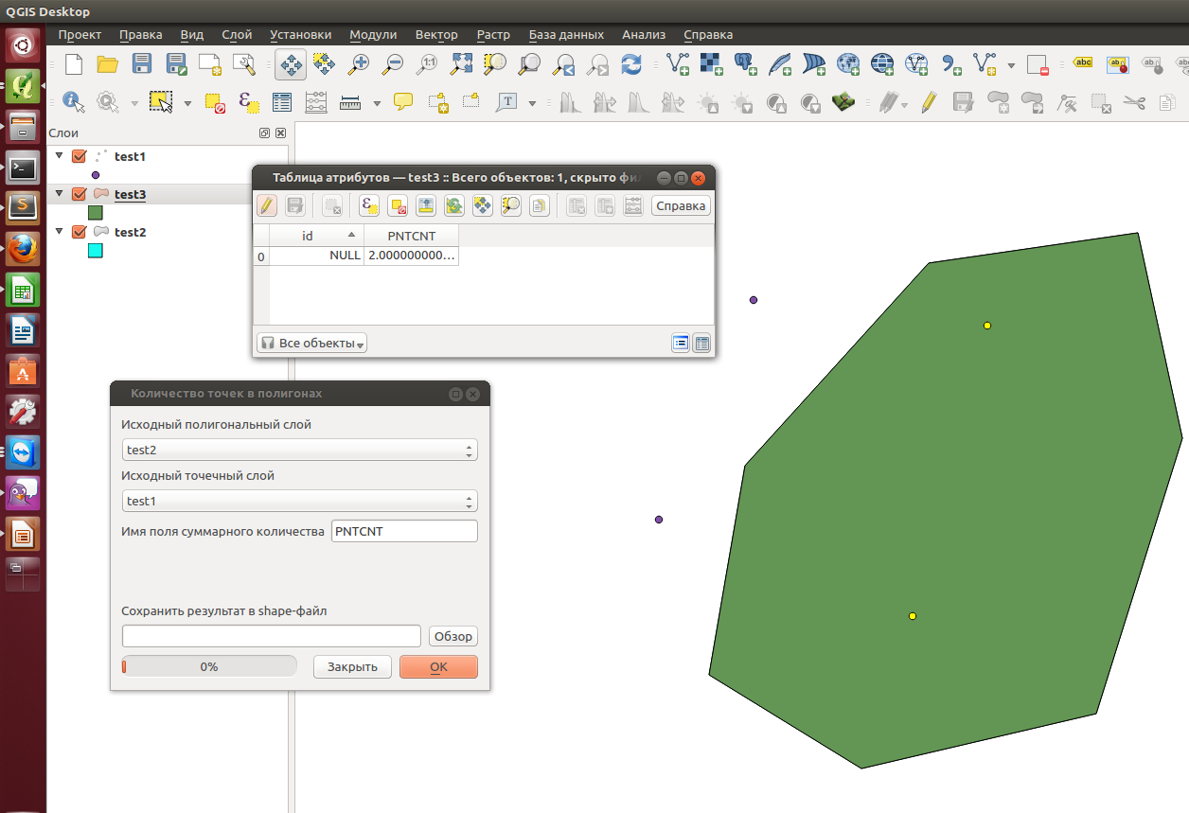Create a new project with blank-page icon
This screenshot has height=813, width=1189.
click(73, 64)
